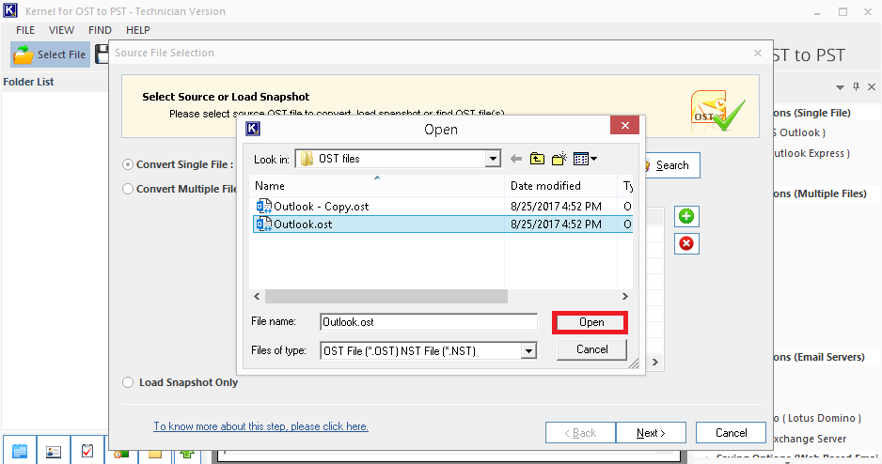Image resolution: width=882 pixels, height=464 pixels.
Task: Open the FILE menu
Action: pos(25,30)
